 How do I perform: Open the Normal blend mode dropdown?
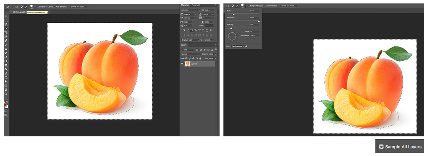pos(190,54)
